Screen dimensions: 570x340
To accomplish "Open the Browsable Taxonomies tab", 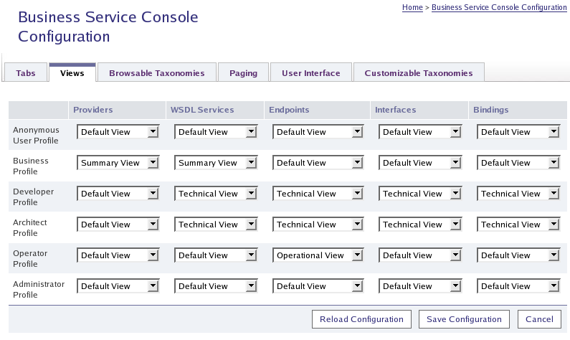I will pyautogui.click(x=156, y=73).
